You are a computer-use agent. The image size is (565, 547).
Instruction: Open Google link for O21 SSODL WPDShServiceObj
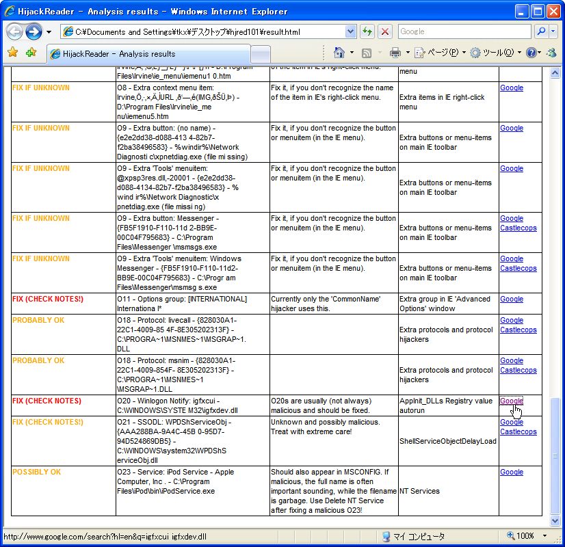[x=512, y=423]
